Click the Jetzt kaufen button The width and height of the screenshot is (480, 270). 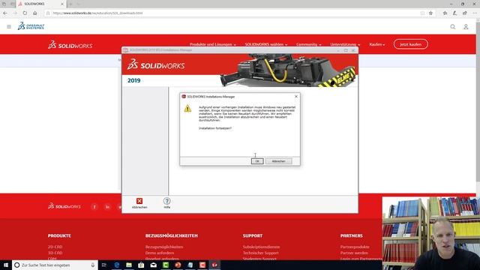411,44
